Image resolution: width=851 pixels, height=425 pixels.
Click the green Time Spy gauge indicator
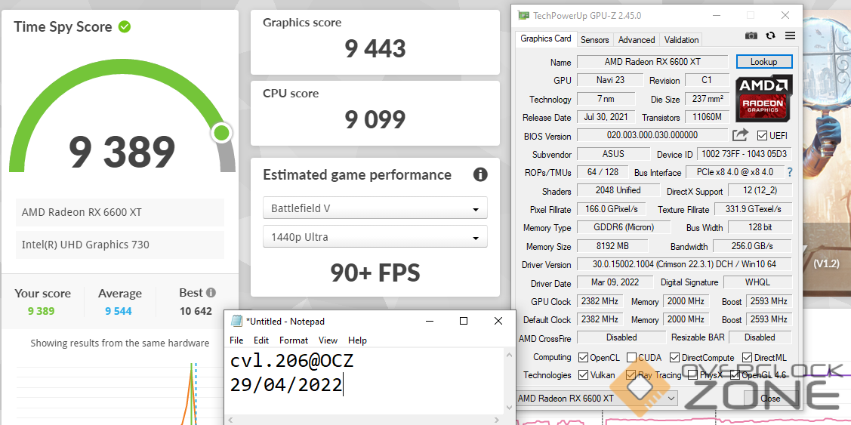coord(221,133)
